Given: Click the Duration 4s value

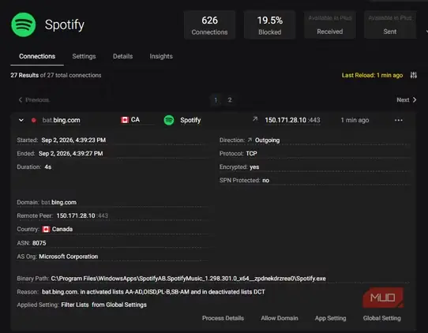Looking at the screenshot, I should coord(48,167).
